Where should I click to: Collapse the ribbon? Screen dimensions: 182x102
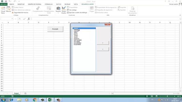click(x=180, y=15)
